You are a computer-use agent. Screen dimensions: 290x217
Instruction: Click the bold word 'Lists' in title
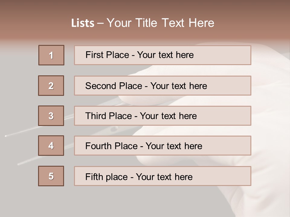tap(83, 23)
